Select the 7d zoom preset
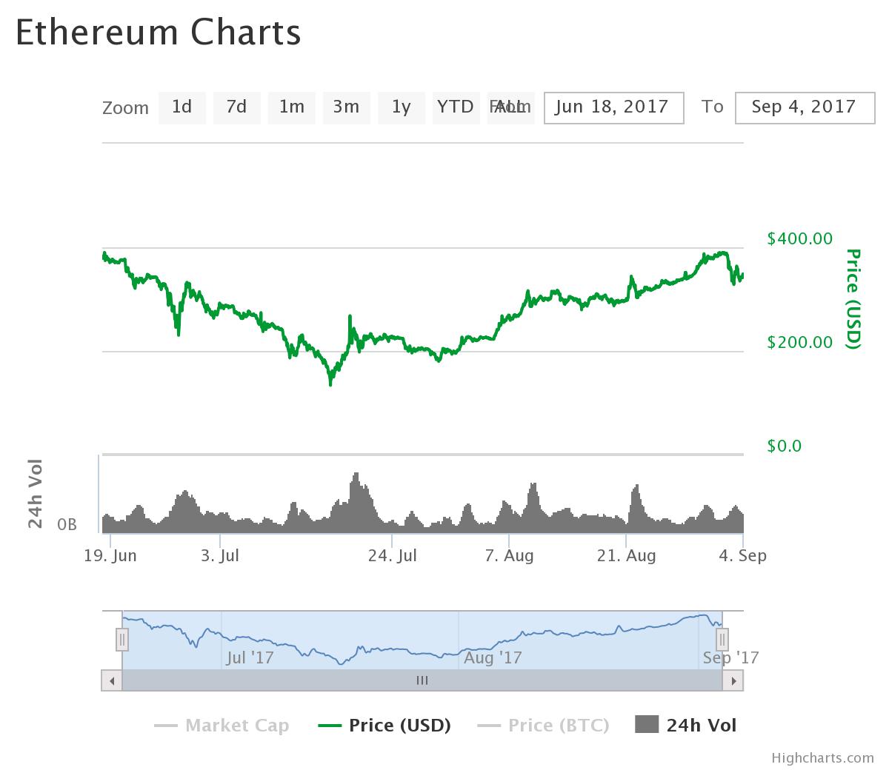The width and height of the screenshot is (889, 770). [x=236, y=107]
